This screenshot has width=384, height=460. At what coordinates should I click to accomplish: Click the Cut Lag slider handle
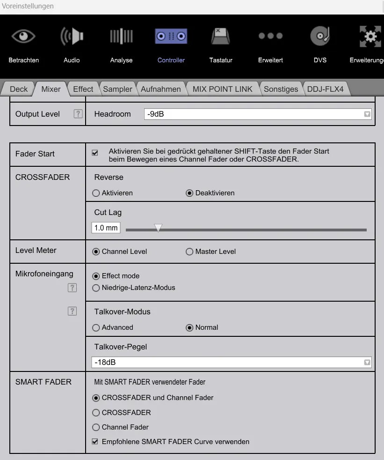(159, 228)
